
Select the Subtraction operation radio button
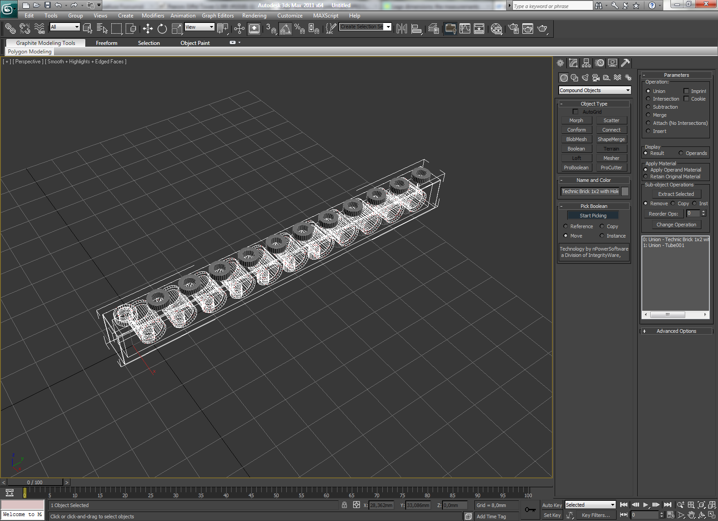click(x=648, y=107)
